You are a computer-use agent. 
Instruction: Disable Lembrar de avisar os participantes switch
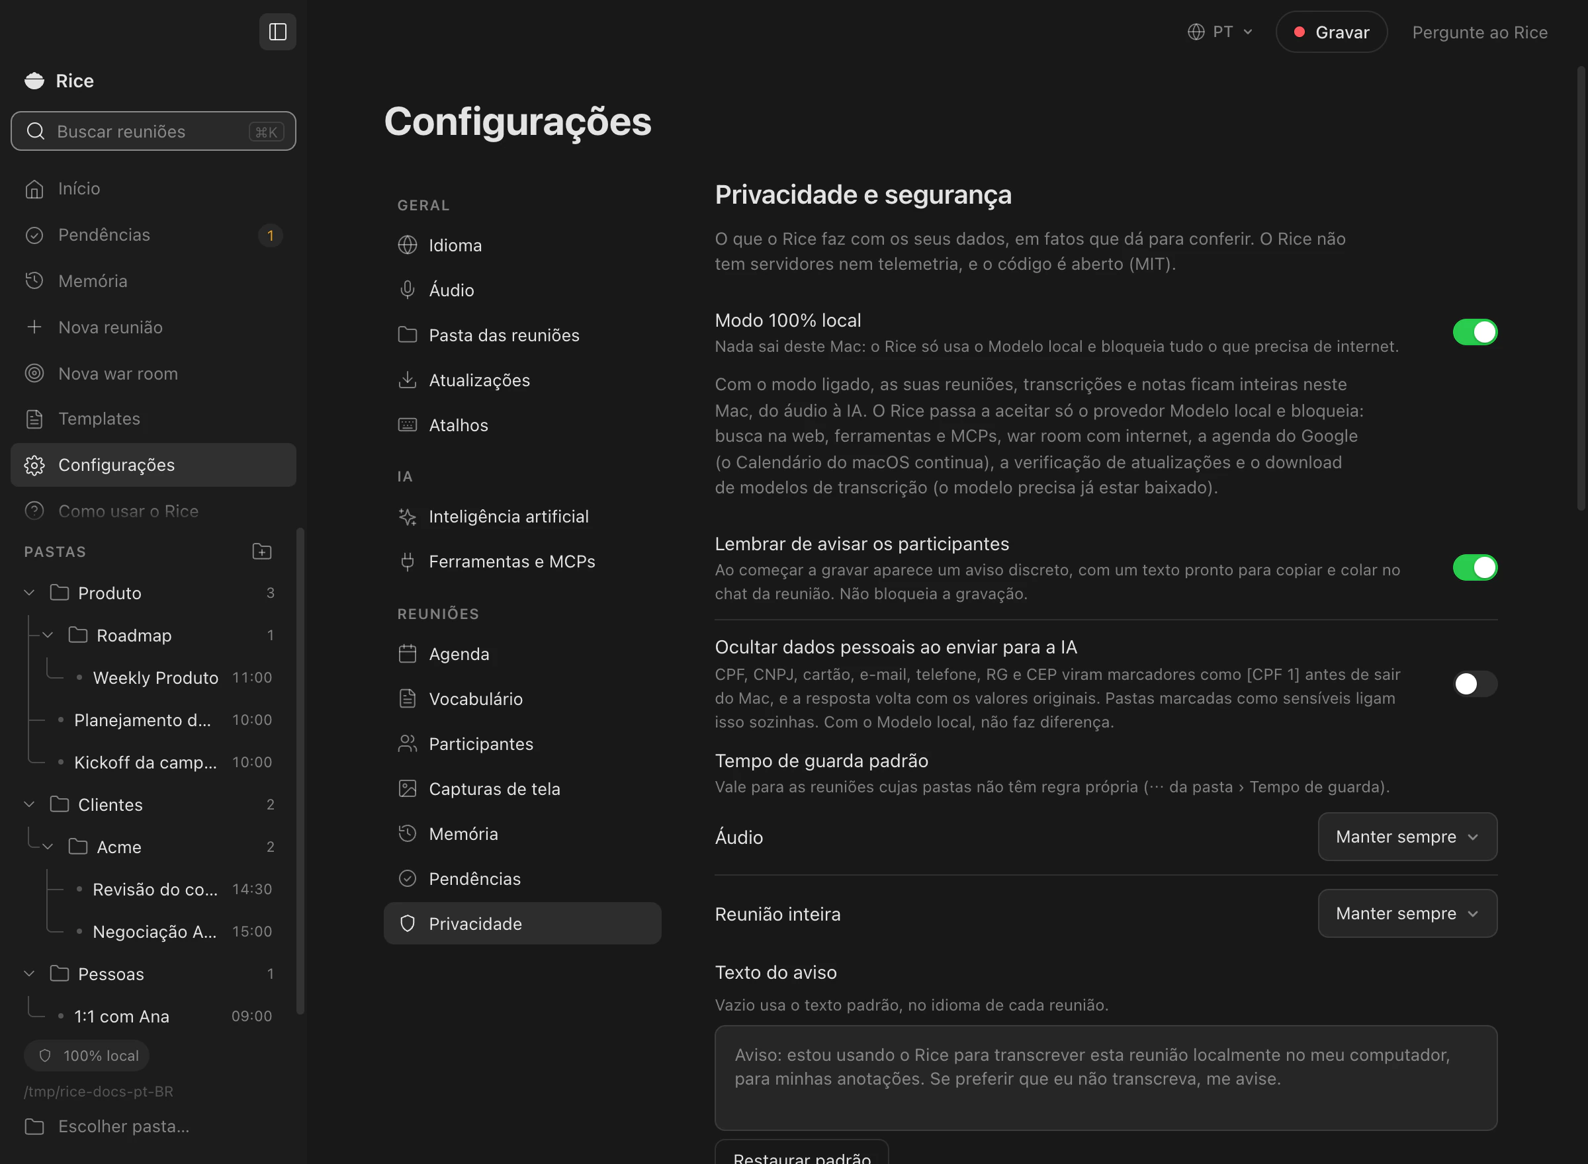coord(1474,567)
